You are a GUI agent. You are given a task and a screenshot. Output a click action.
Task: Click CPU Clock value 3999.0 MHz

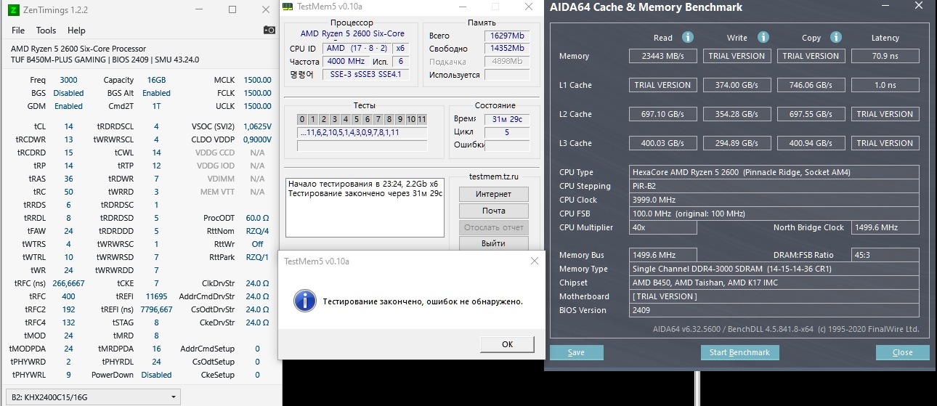774,200
